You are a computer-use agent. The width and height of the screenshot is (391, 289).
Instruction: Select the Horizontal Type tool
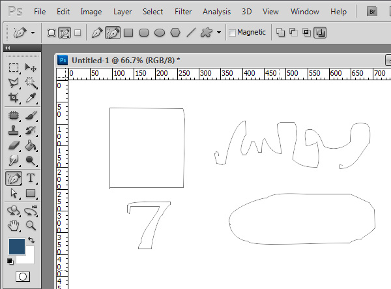(31, 178)
